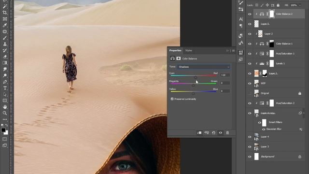Hide the Gaussian Blur smart filter

pyautogui.click(x=264, y=129)
